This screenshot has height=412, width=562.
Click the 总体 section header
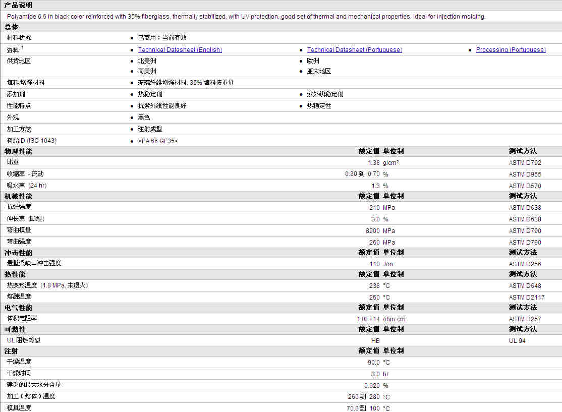coord(12,27)
